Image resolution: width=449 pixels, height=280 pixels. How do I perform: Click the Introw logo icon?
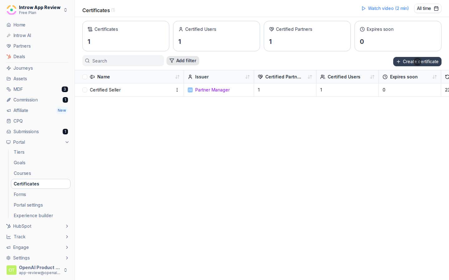click(12, 10)
